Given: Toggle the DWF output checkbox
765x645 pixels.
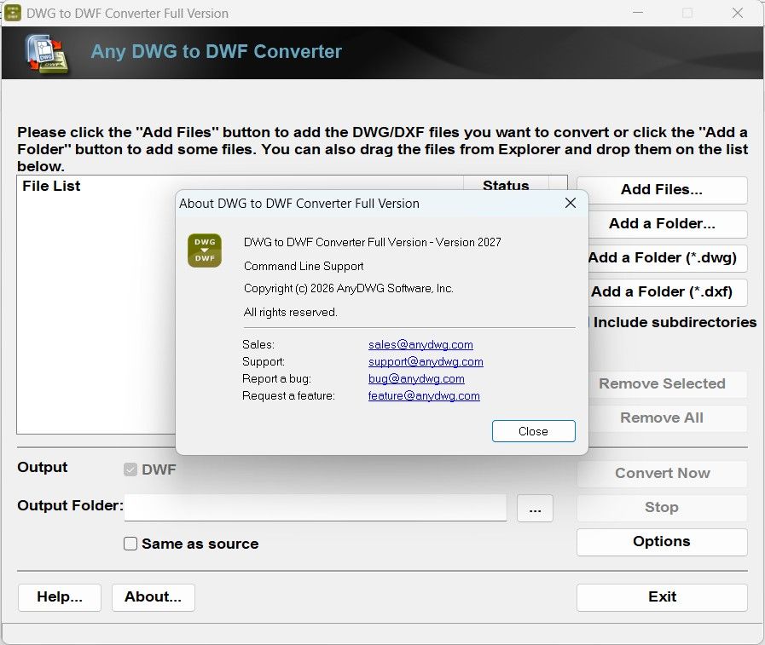Looking at the screenshot, I should pos(130,470).
